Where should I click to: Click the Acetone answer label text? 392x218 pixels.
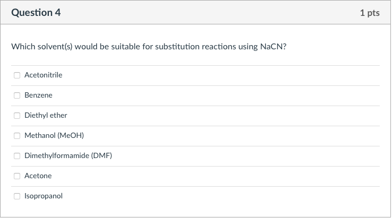[x=38, y=176]
